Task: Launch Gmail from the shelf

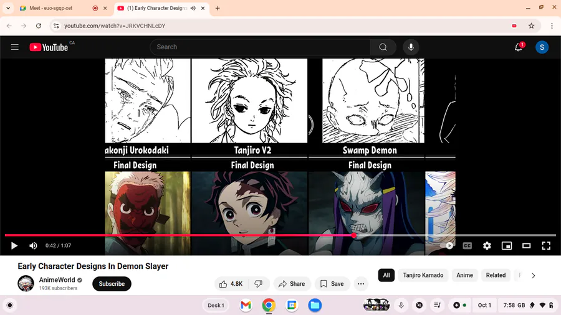Action: (246, 306)
